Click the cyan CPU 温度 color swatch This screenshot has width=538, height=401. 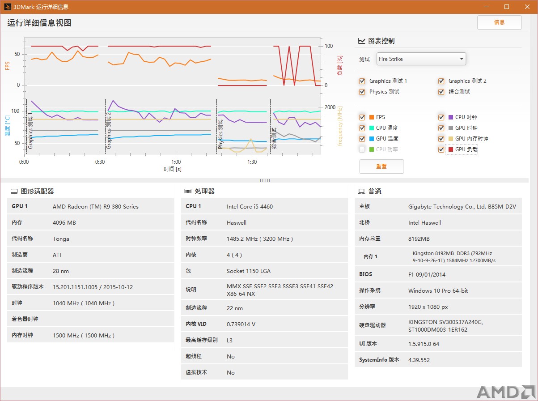coord(371,128)
